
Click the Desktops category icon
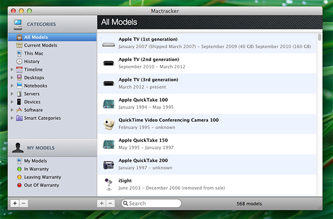click(x=19, y=78)
